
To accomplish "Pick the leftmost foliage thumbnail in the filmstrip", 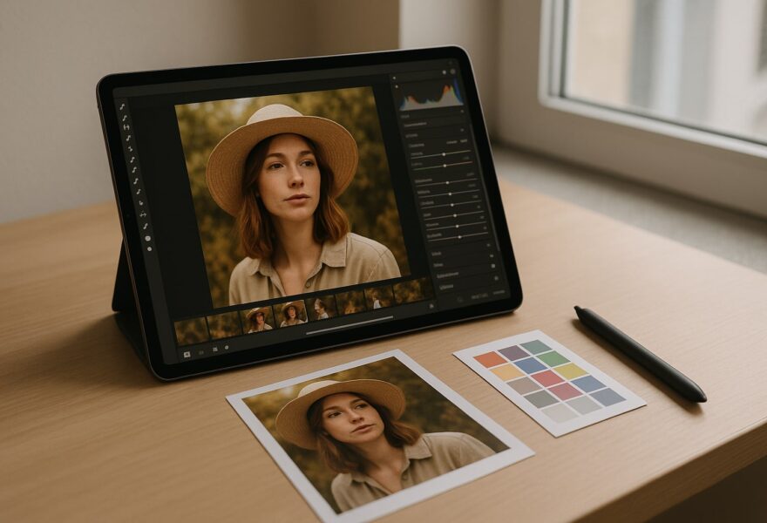I will (192, 331).
